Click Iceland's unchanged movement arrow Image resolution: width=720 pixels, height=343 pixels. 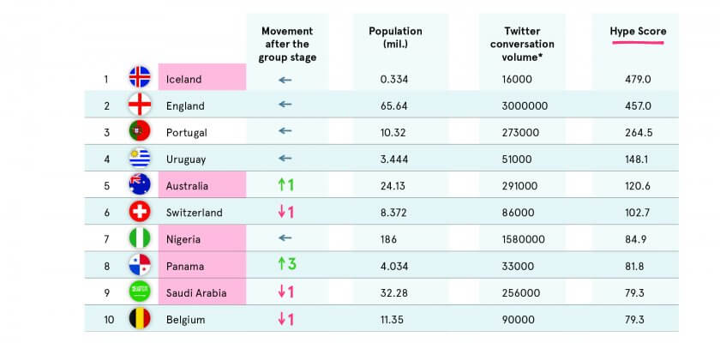click(285, 78)
